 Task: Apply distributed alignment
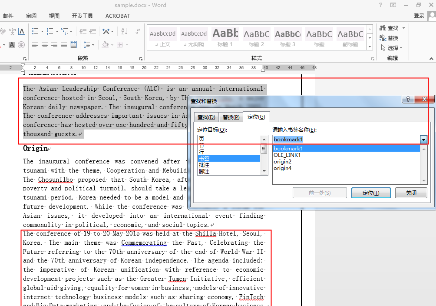pos(73,44)
